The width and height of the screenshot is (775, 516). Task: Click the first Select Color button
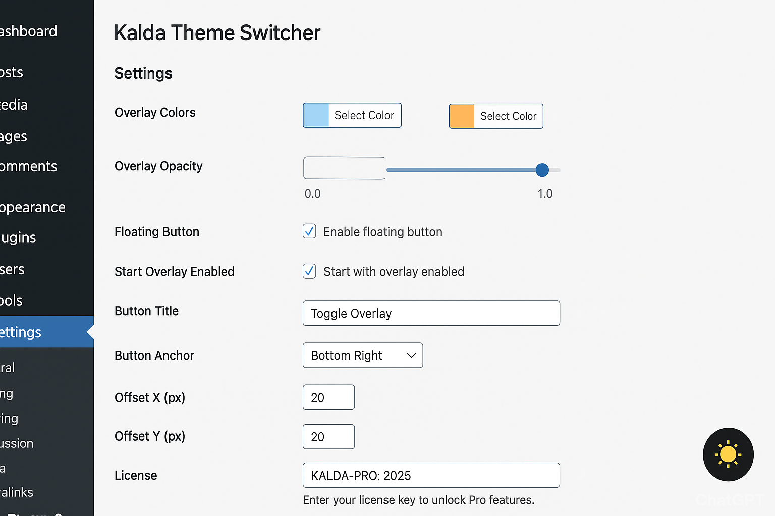click(363, 115)
